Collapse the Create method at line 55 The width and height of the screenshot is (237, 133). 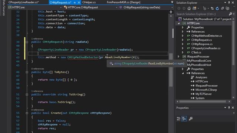27,113
